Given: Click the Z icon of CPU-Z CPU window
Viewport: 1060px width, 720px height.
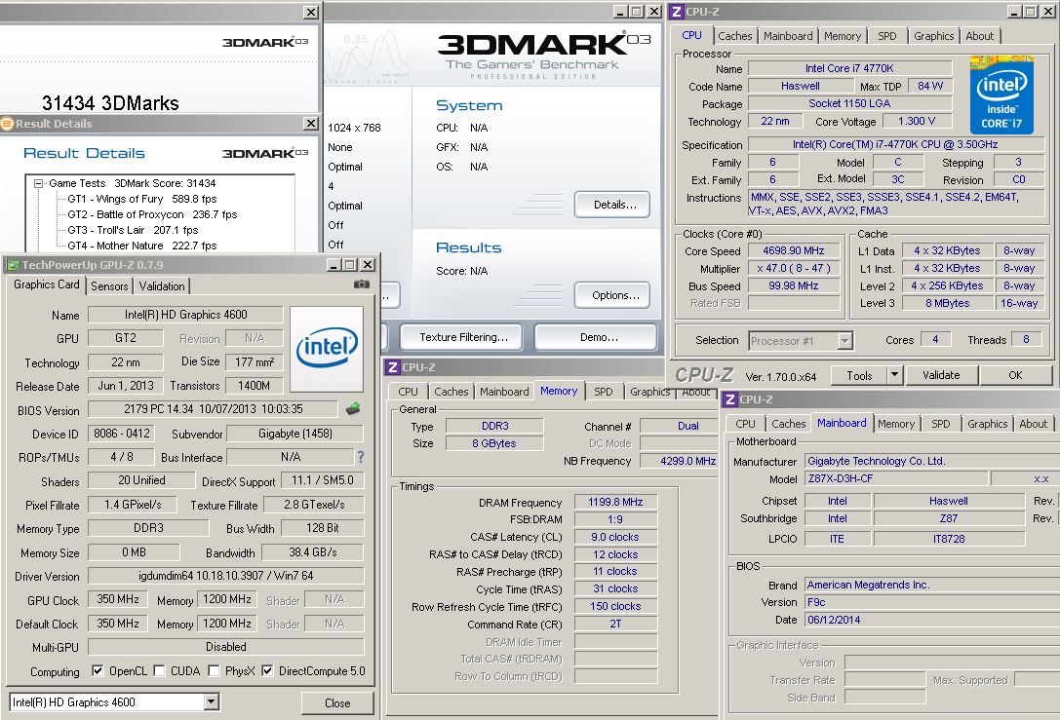Looking at the screenshot, I should point(677,12).
